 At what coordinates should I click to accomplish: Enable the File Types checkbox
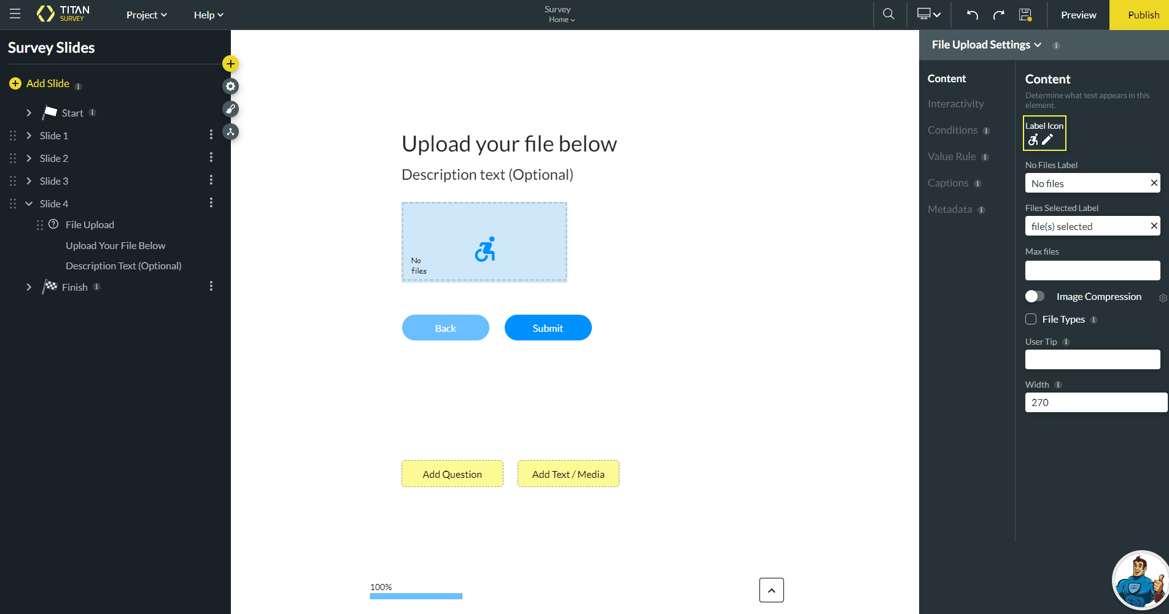(x=1031, y=319)
